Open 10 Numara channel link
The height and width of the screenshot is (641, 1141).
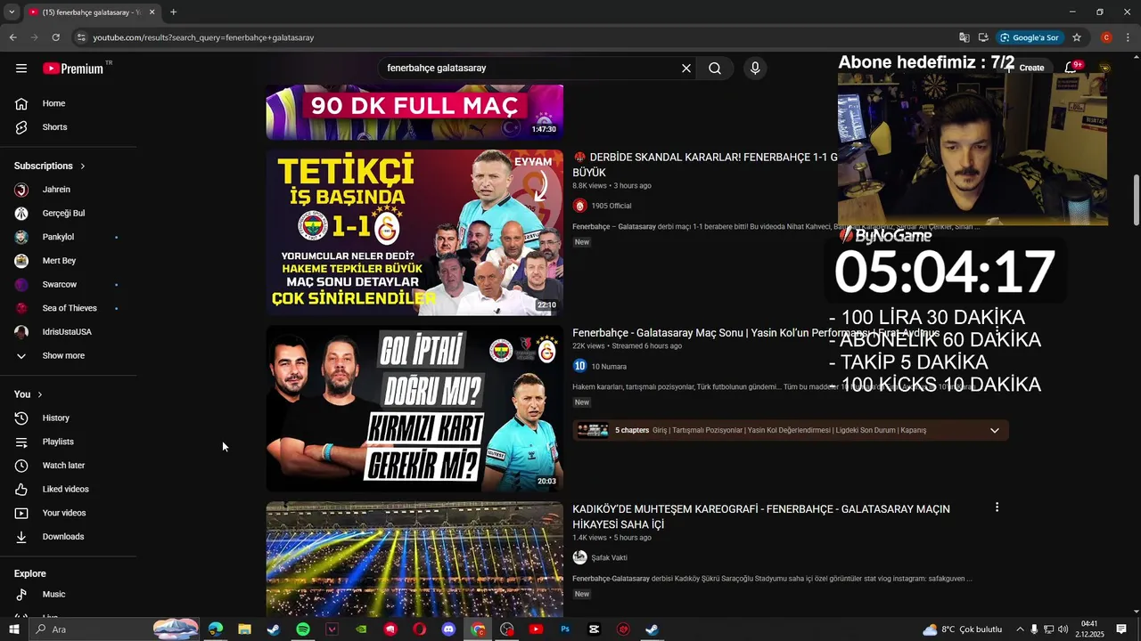pyautogui.click(x=609, y=367)
